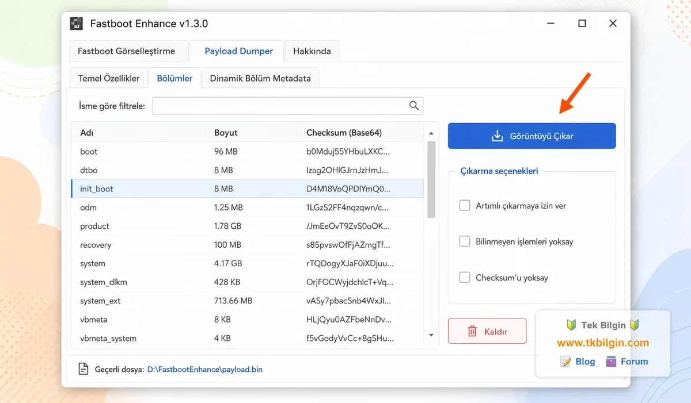This screenshot has height=403, width=691.
Task: Click the checksum HLjQyu0AZFbeNnDv... cell
Action: click(x=349, y=319)
